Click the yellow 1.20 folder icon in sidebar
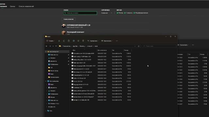 [49, 68]
